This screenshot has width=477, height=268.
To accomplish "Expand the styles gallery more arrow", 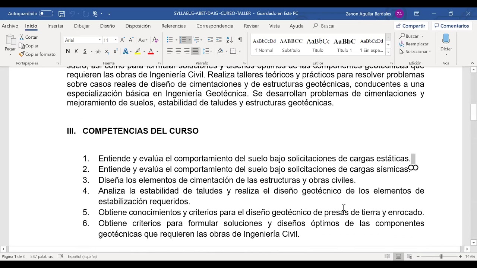I will (x=388, y=52).
